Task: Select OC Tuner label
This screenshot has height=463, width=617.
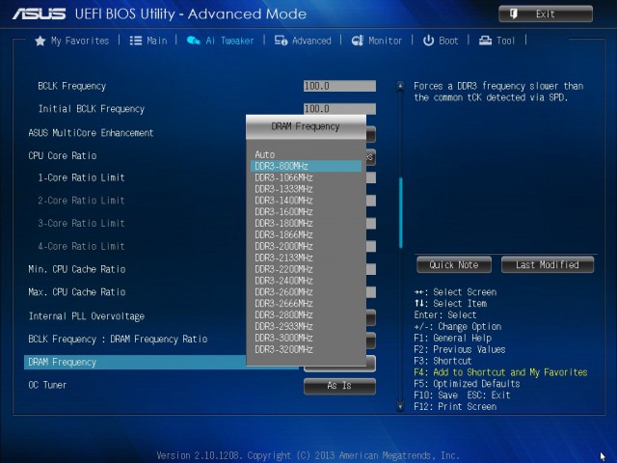Action: click(47, 385)
